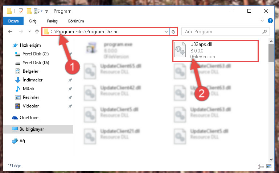279x173 pixels.
Task: Click the Up one level arrow
Action: (x=37, y=31)
